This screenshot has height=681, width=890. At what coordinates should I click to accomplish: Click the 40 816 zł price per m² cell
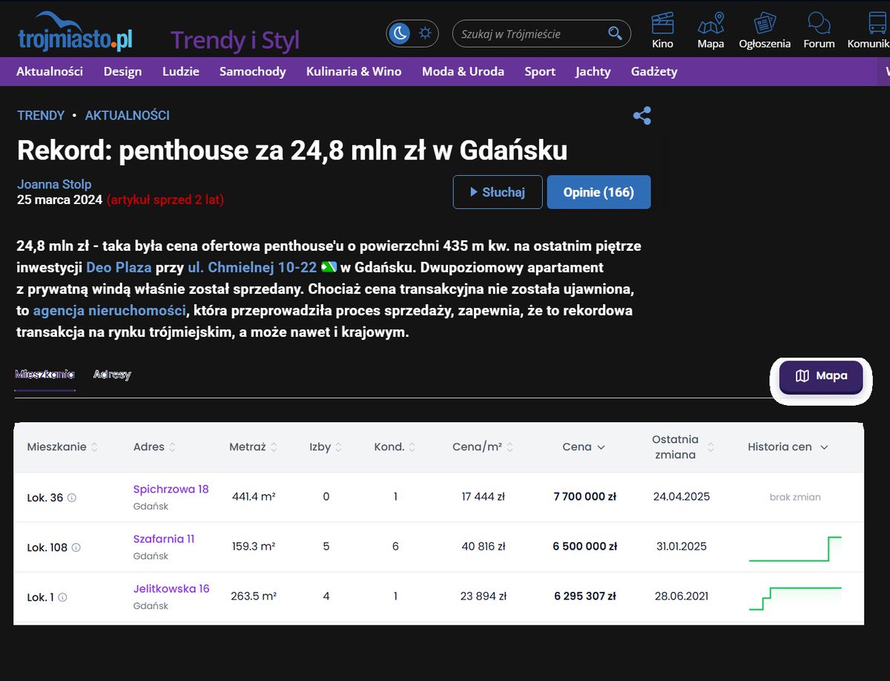484,547
